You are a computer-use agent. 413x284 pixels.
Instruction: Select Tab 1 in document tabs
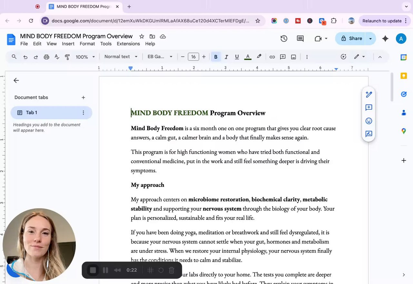pos(51,113)
